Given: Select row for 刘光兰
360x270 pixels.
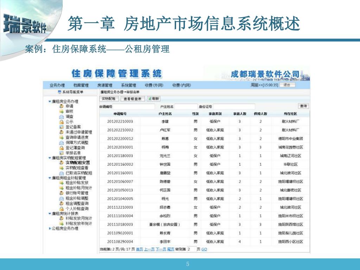Looking at the screenshot, I should coord(204,156).
